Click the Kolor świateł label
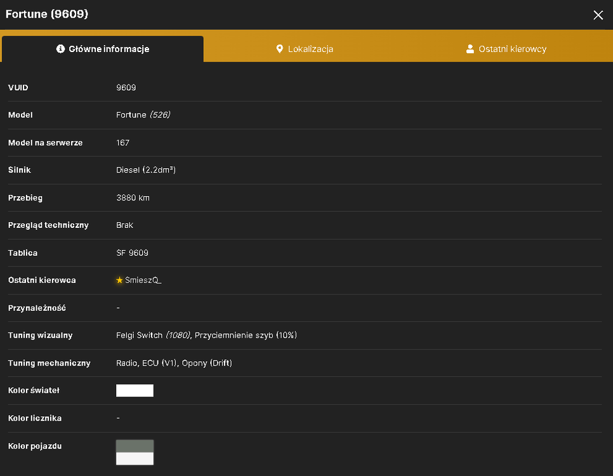The height and width of the screenshot is (476, 613). [34, 390]
